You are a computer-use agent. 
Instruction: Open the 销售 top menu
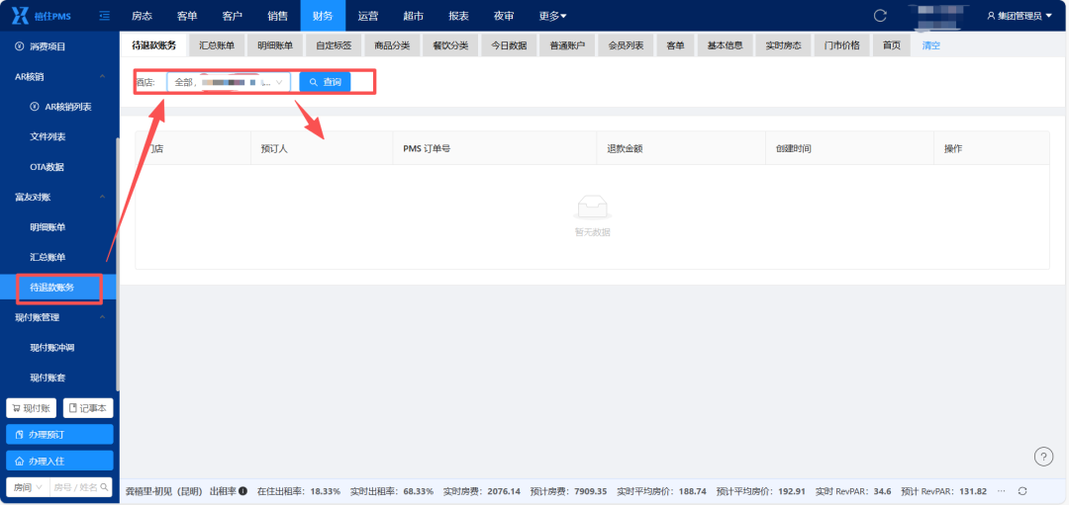pos(277,15)
